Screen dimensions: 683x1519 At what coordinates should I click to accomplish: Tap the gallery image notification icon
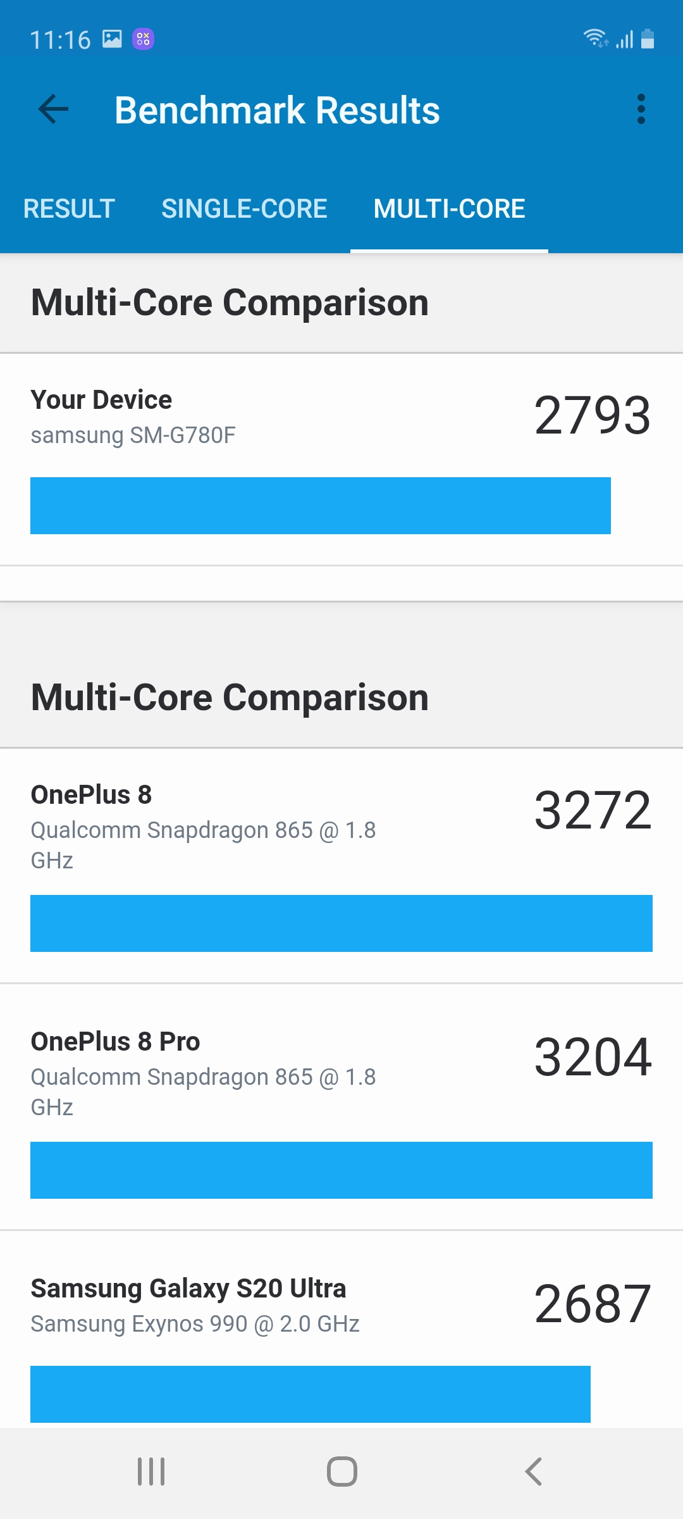113,39
